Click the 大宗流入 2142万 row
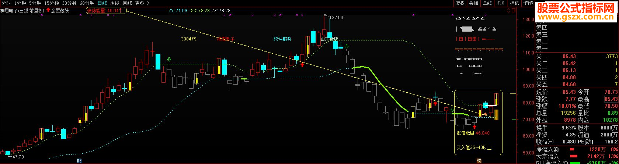Viewport: 619px width, 164px height. (x=577, y=157)
